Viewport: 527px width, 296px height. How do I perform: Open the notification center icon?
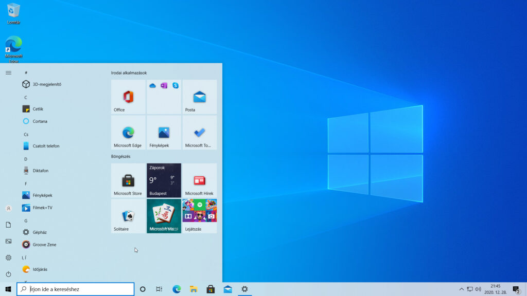[517, 289]
